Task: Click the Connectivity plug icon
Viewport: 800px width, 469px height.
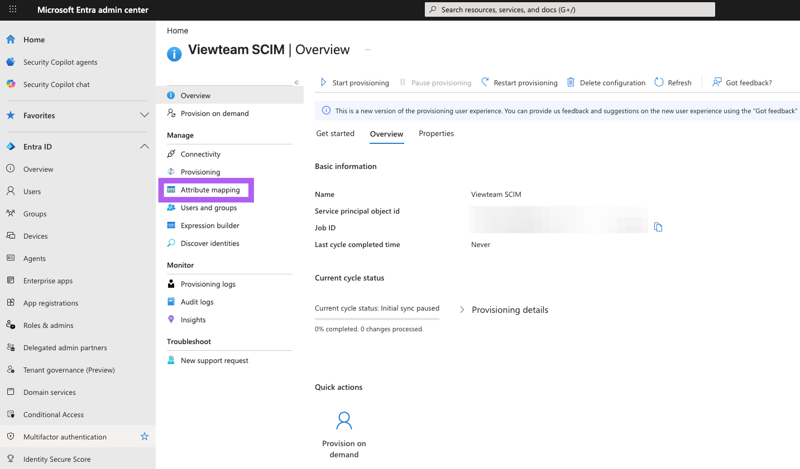Action: coord(171,154)
